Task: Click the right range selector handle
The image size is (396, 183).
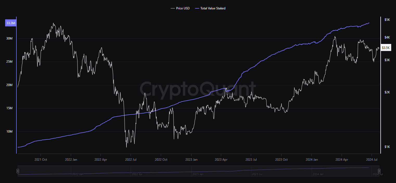Action: tap(379, 171)
